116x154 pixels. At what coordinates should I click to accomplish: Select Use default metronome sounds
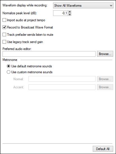tap(8, 66)
